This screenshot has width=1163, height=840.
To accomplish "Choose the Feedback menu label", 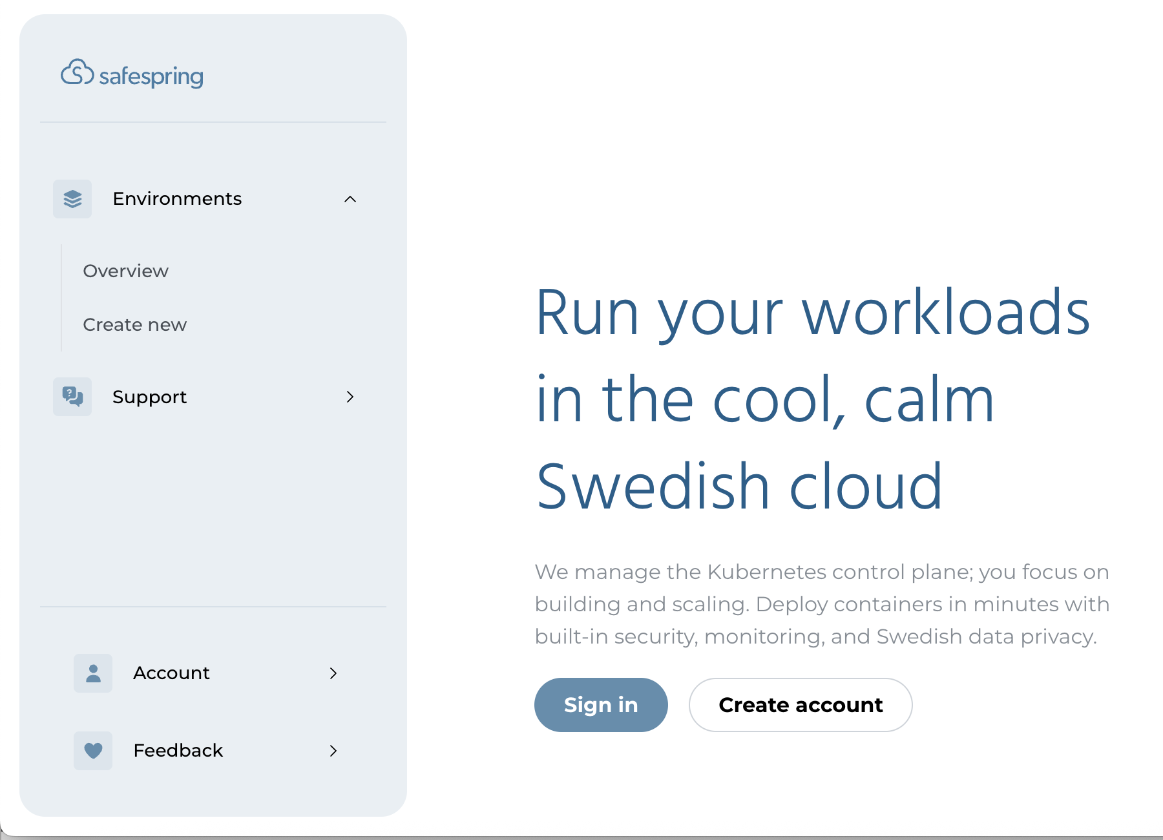I will click(x=178, y=751).
